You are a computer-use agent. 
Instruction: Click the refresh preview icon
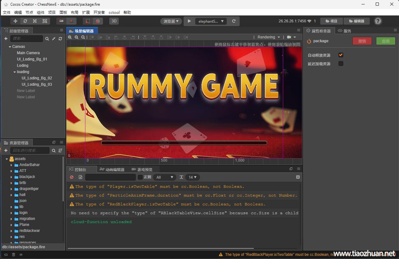(234, 21)
